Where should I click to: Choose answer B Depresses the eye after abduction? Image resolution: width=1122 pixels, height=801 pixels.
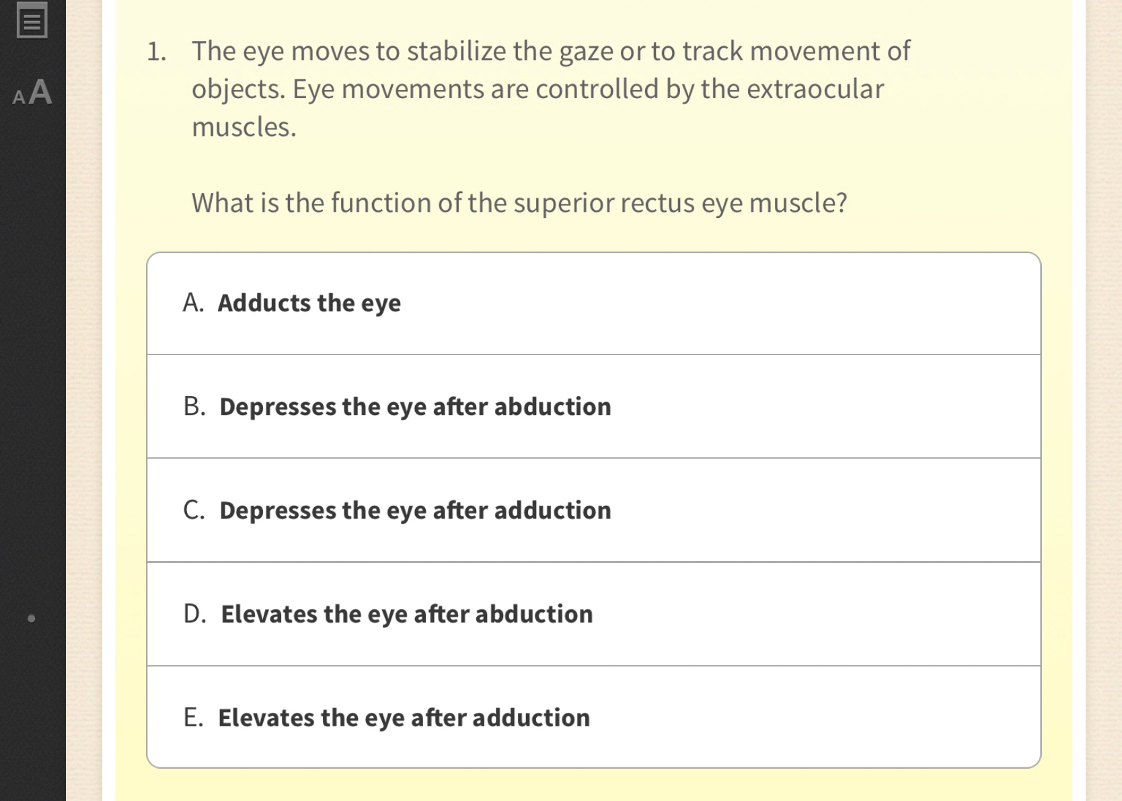[x=593, y=406]
